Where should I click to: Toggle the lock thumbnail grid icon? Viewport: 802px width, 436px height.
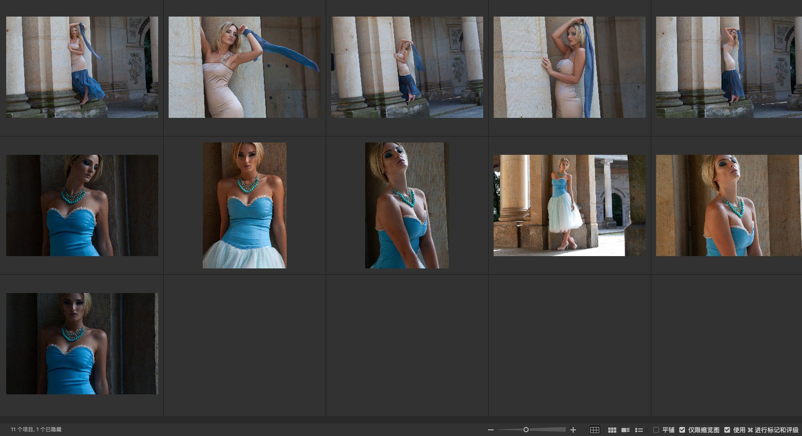tap(595, 430)
